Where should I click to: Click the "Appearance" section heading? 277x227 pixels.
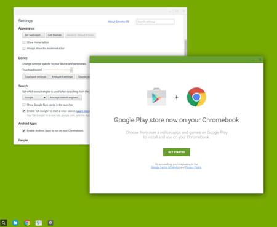click(x=26, y=28)
